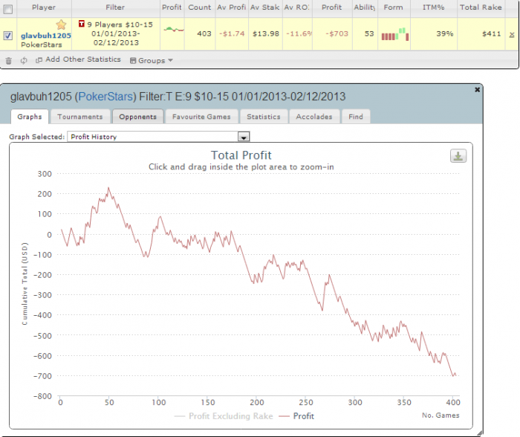The width and height of the screenshot is (520, 437).
Task: Click the profit sparkline thumbnail
Action: 173,30
